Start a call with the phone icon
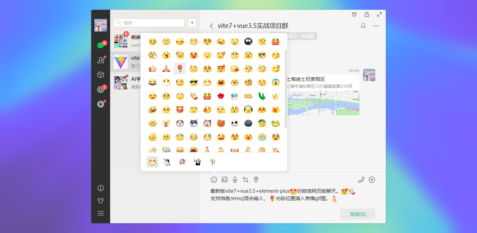477x233 pixels. point(361,179)
